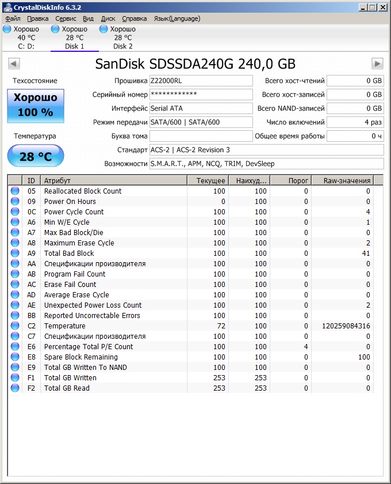The width and height of the screenshot is (391, 484).
Task: Select the Percentage Total P/E Count threshold 4
Action: click(x=306, y=347)
